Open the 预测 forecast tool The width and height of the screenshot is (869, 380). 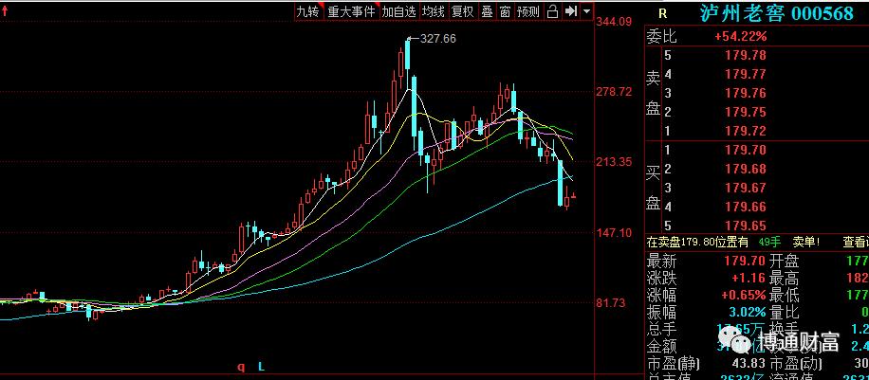tap(527, 11)
